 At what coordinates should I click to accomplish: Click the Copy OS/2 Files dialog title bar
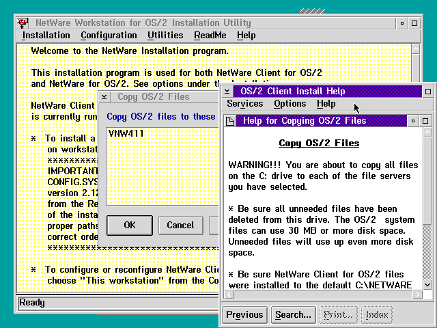[165, 97]
